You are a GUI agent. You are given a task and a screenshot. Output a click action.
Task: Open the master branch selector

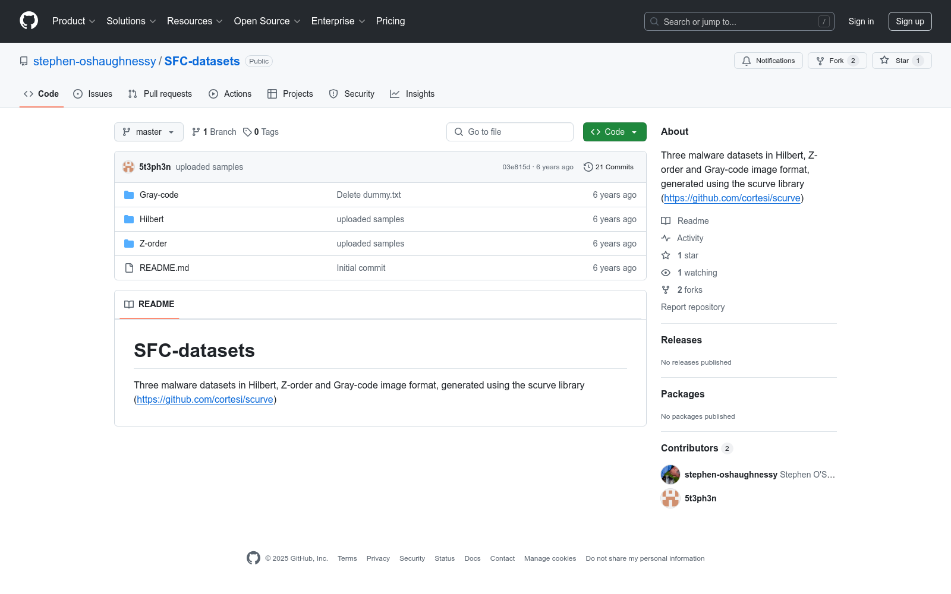(x=149, y=132)
